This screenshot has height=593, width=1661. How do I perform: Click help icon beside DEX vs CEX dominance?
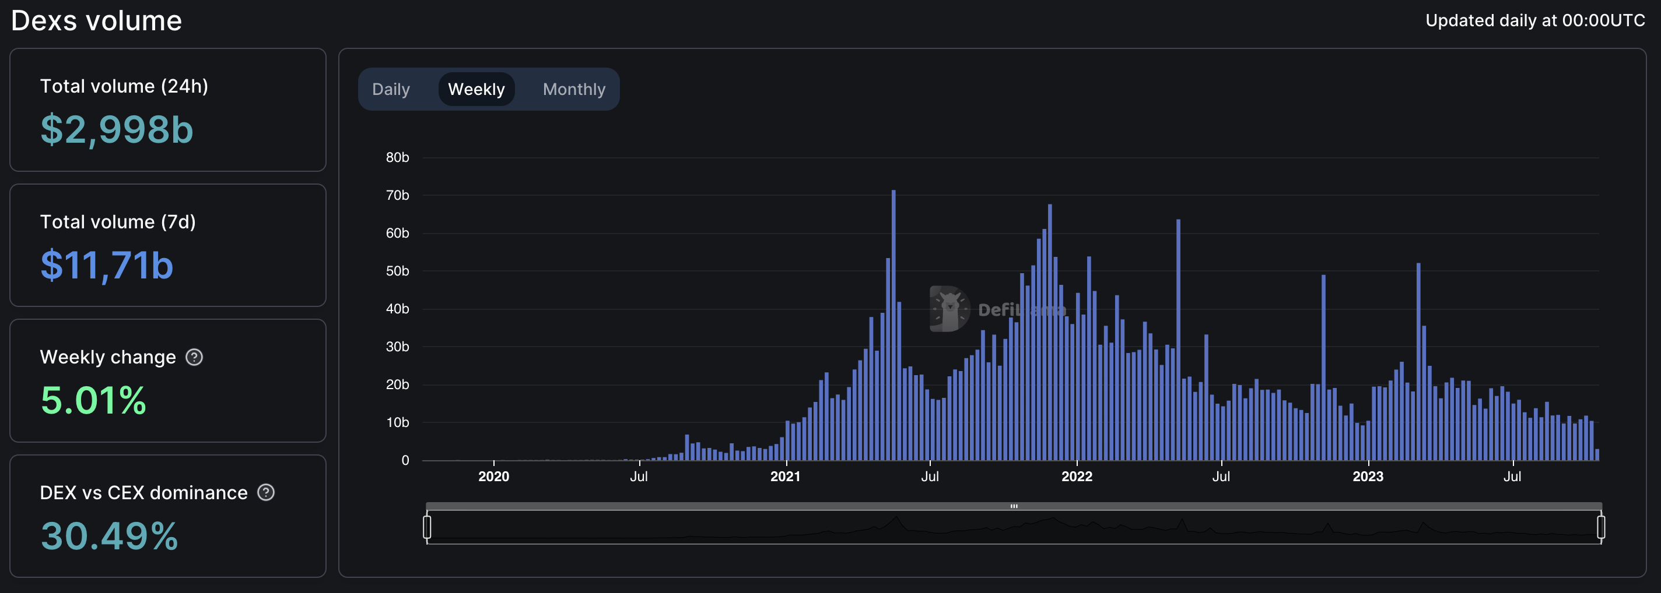266,493
